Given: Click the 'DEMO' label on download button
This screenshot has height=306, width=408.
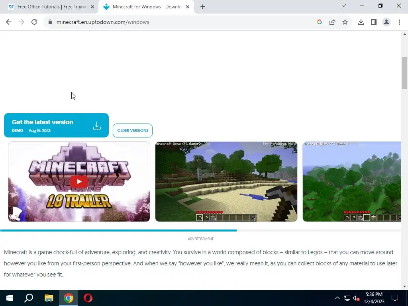Looking at the screenshot, I should (x=18, y=131).
